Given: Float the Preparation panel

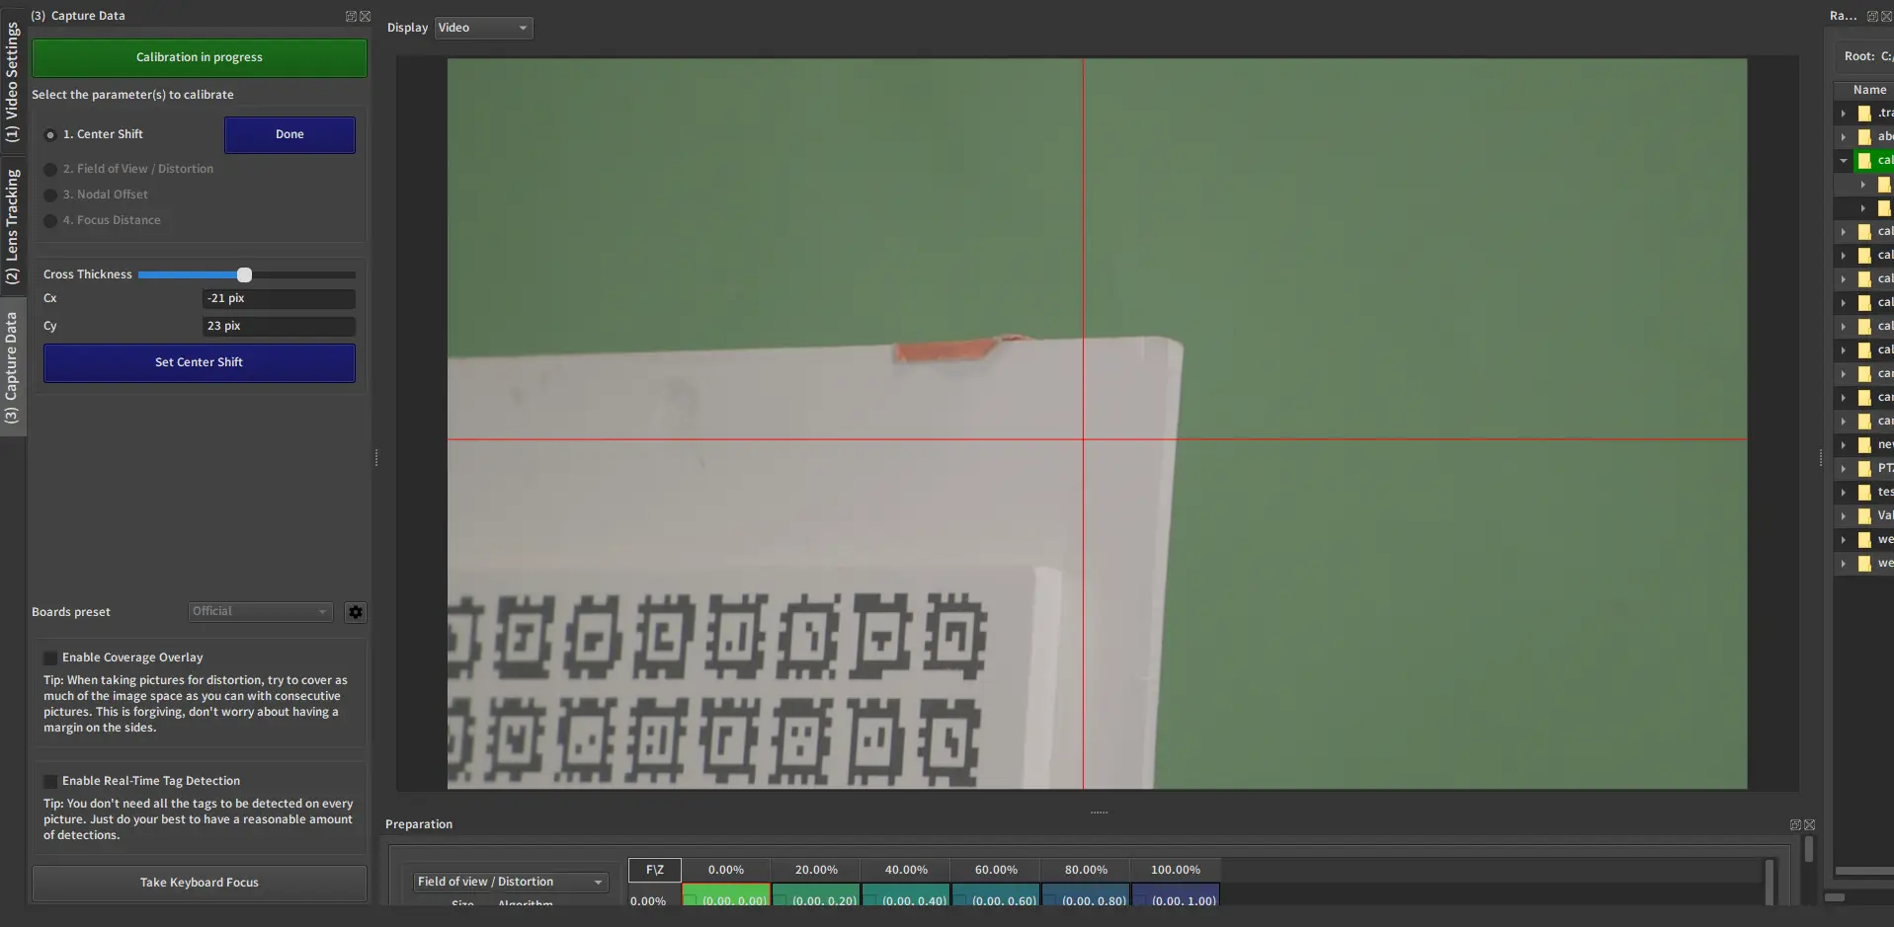Looking at the screenshot, I should 1795,824.
